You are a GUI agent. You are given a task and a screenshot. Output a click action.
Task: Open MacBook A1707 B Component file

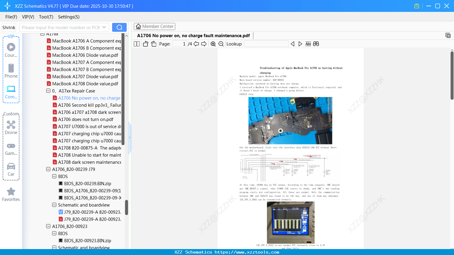click(x=84, y=70)
